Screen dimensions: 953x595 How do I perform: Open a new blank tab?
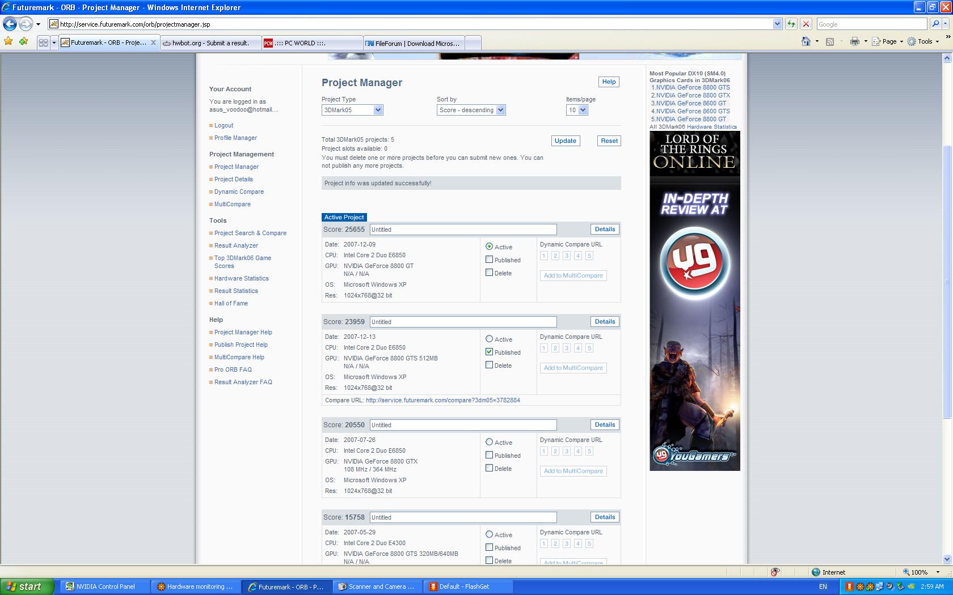pyautogui.click(x=473, y=43)
